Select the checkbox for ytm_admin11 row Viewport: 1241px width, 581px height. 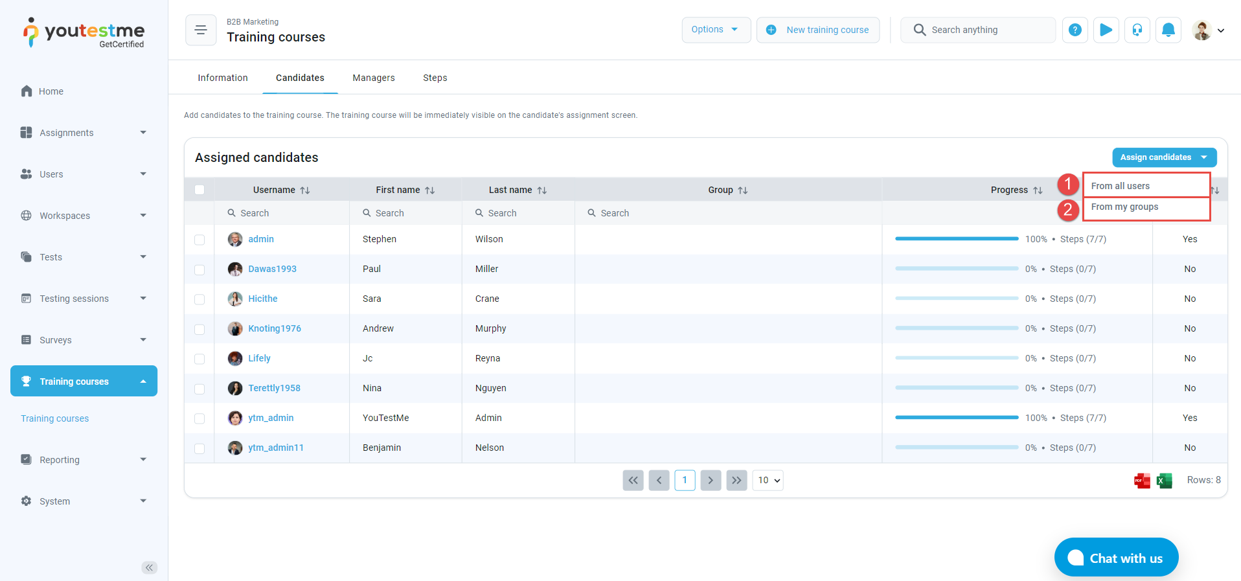(x=199, y=448)
